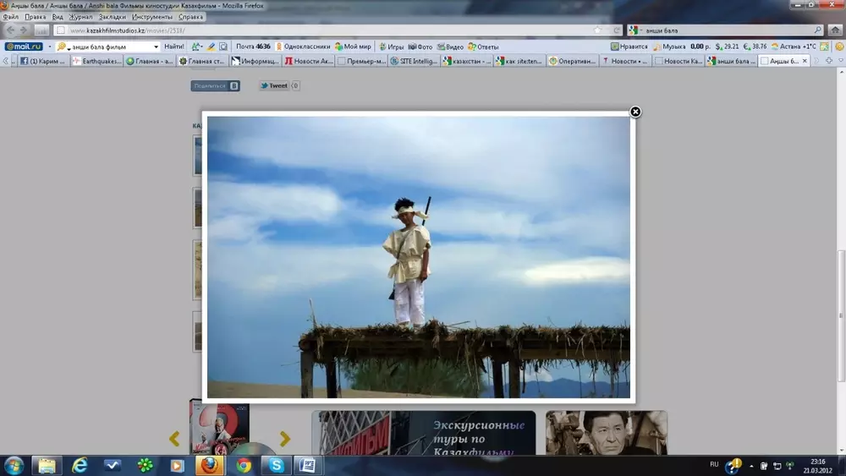Reload the page using the refresh icon
Screen dimensions: 846x476
618,30
